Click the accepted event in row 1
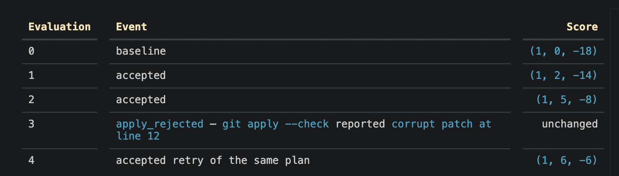The width and height of the screenshot is (619, 176). (141, 75)
